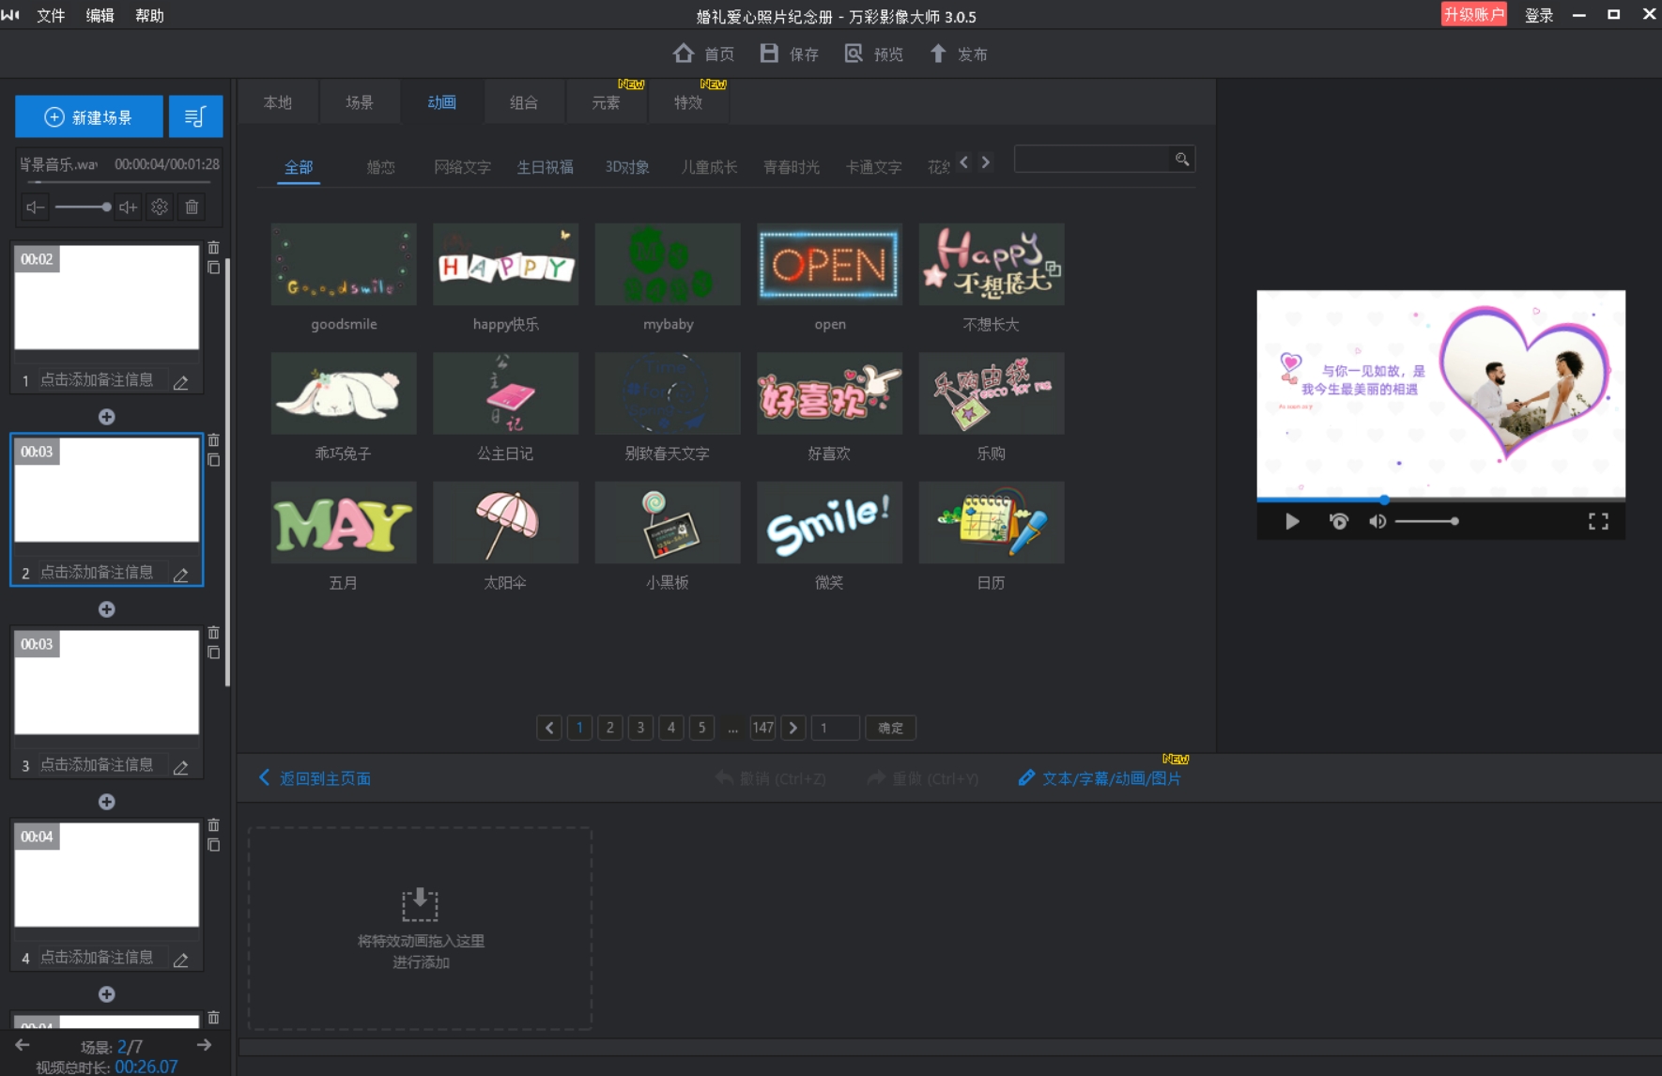The height and width of the screenshot is (1076, 1662).
Task: Filter animations by 婚恋 category
Action: pos(381,167)
